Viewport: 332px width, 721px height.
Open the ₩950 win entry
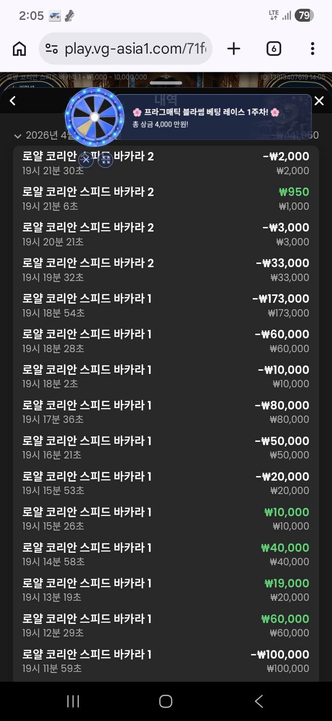coord(166,199)
